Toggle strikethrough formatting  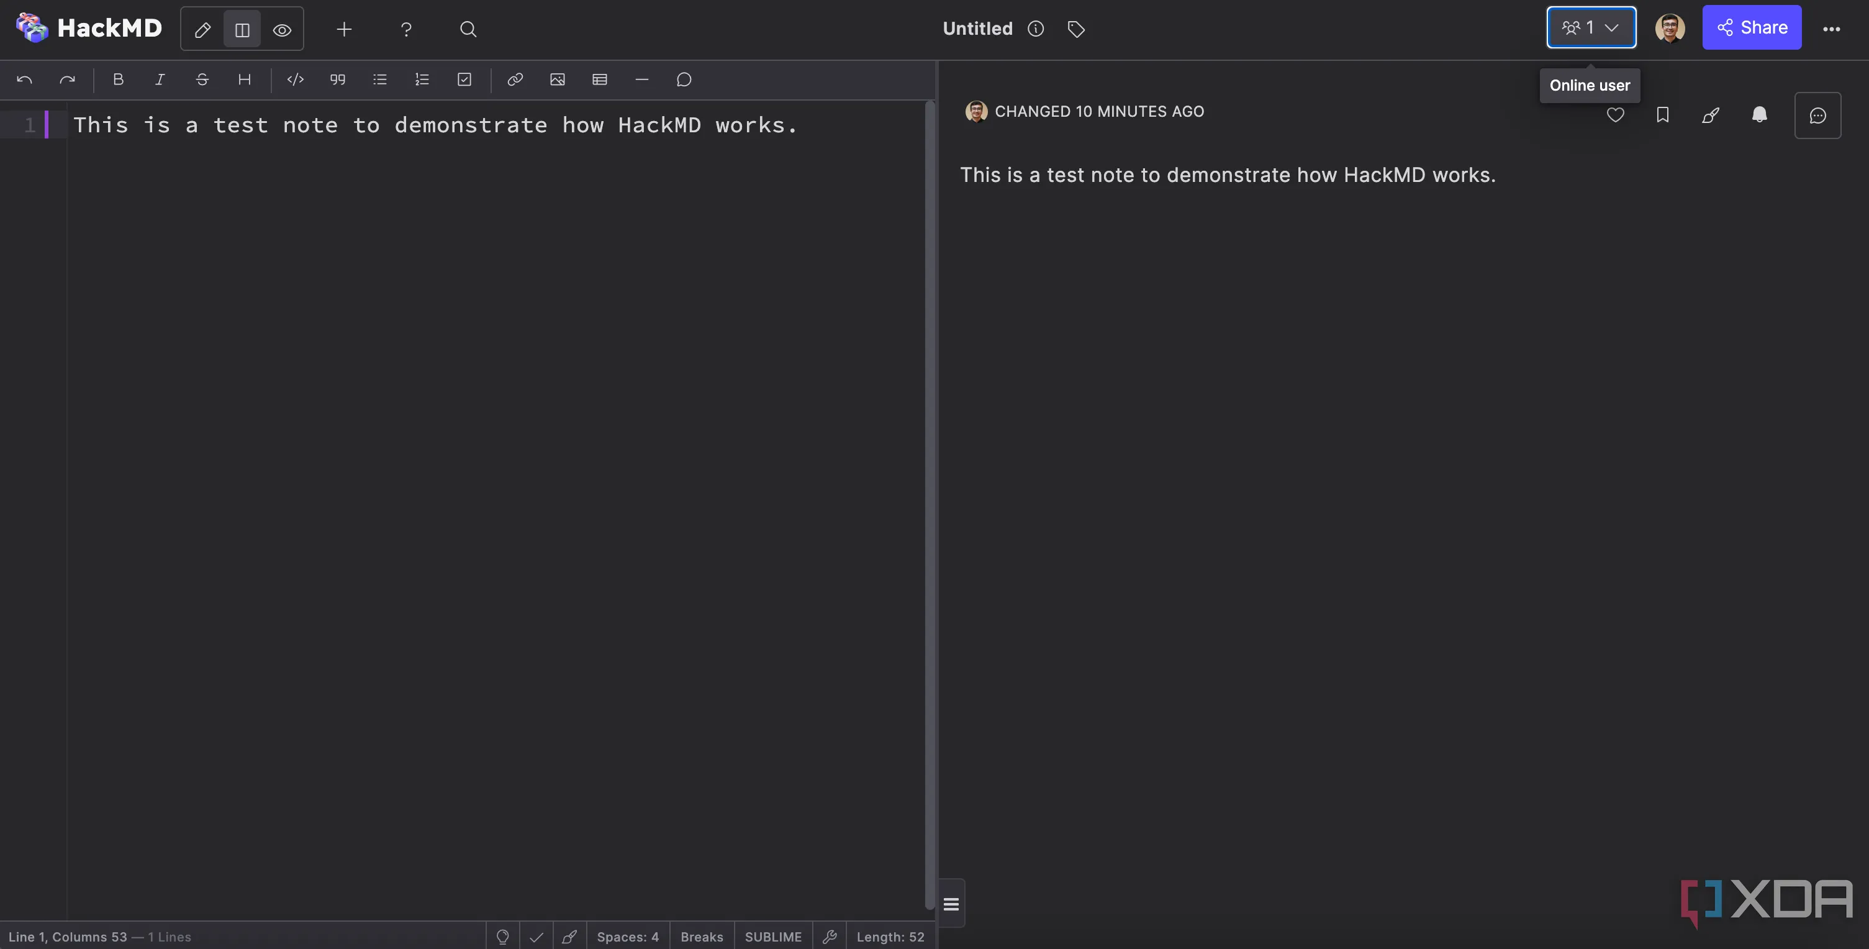point(202,80)
